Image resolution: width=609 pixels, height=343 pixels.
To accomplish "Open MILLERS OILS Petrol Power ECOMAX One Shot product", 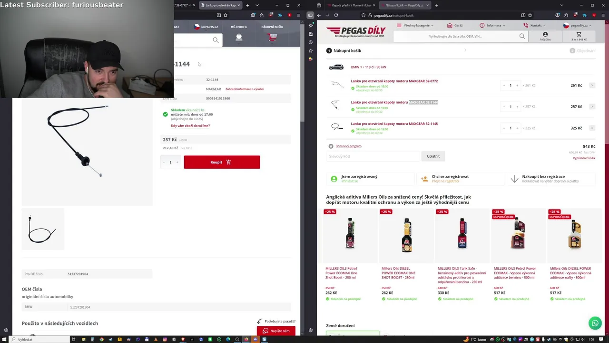I will point(350,255).
